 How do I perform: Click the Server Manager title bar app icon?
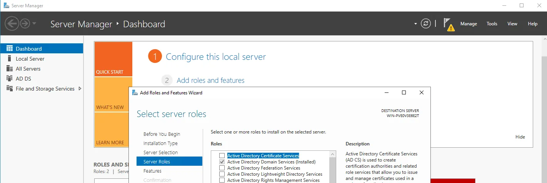pos(6,6)
